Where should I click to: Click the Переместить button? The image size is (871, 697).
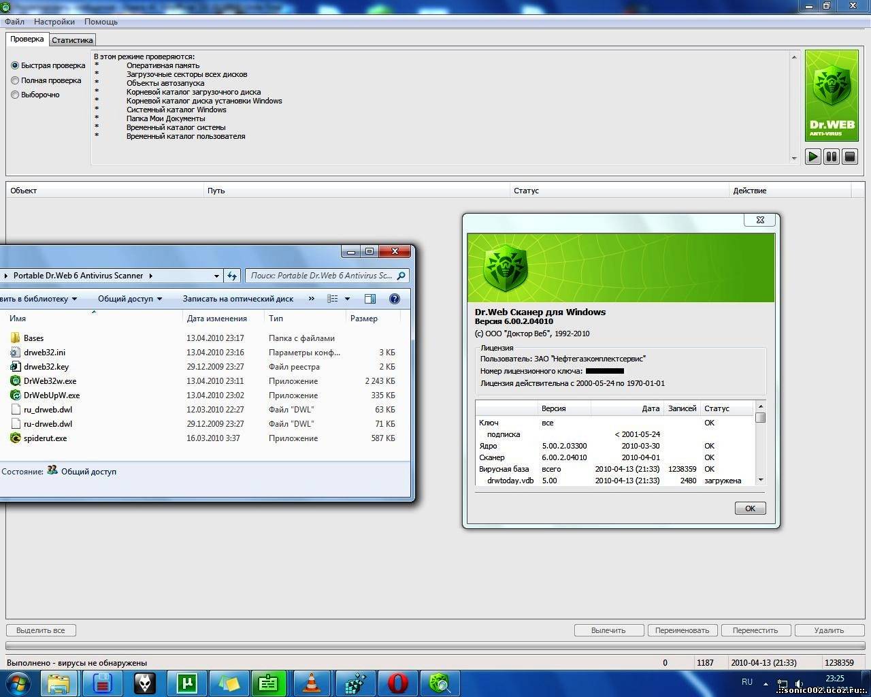coord(755,630)
